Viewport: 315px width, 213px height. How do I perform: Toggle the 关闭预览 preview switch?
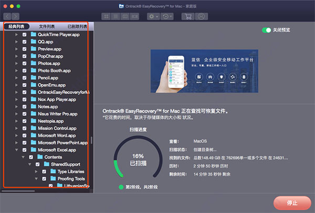(267, 30)
